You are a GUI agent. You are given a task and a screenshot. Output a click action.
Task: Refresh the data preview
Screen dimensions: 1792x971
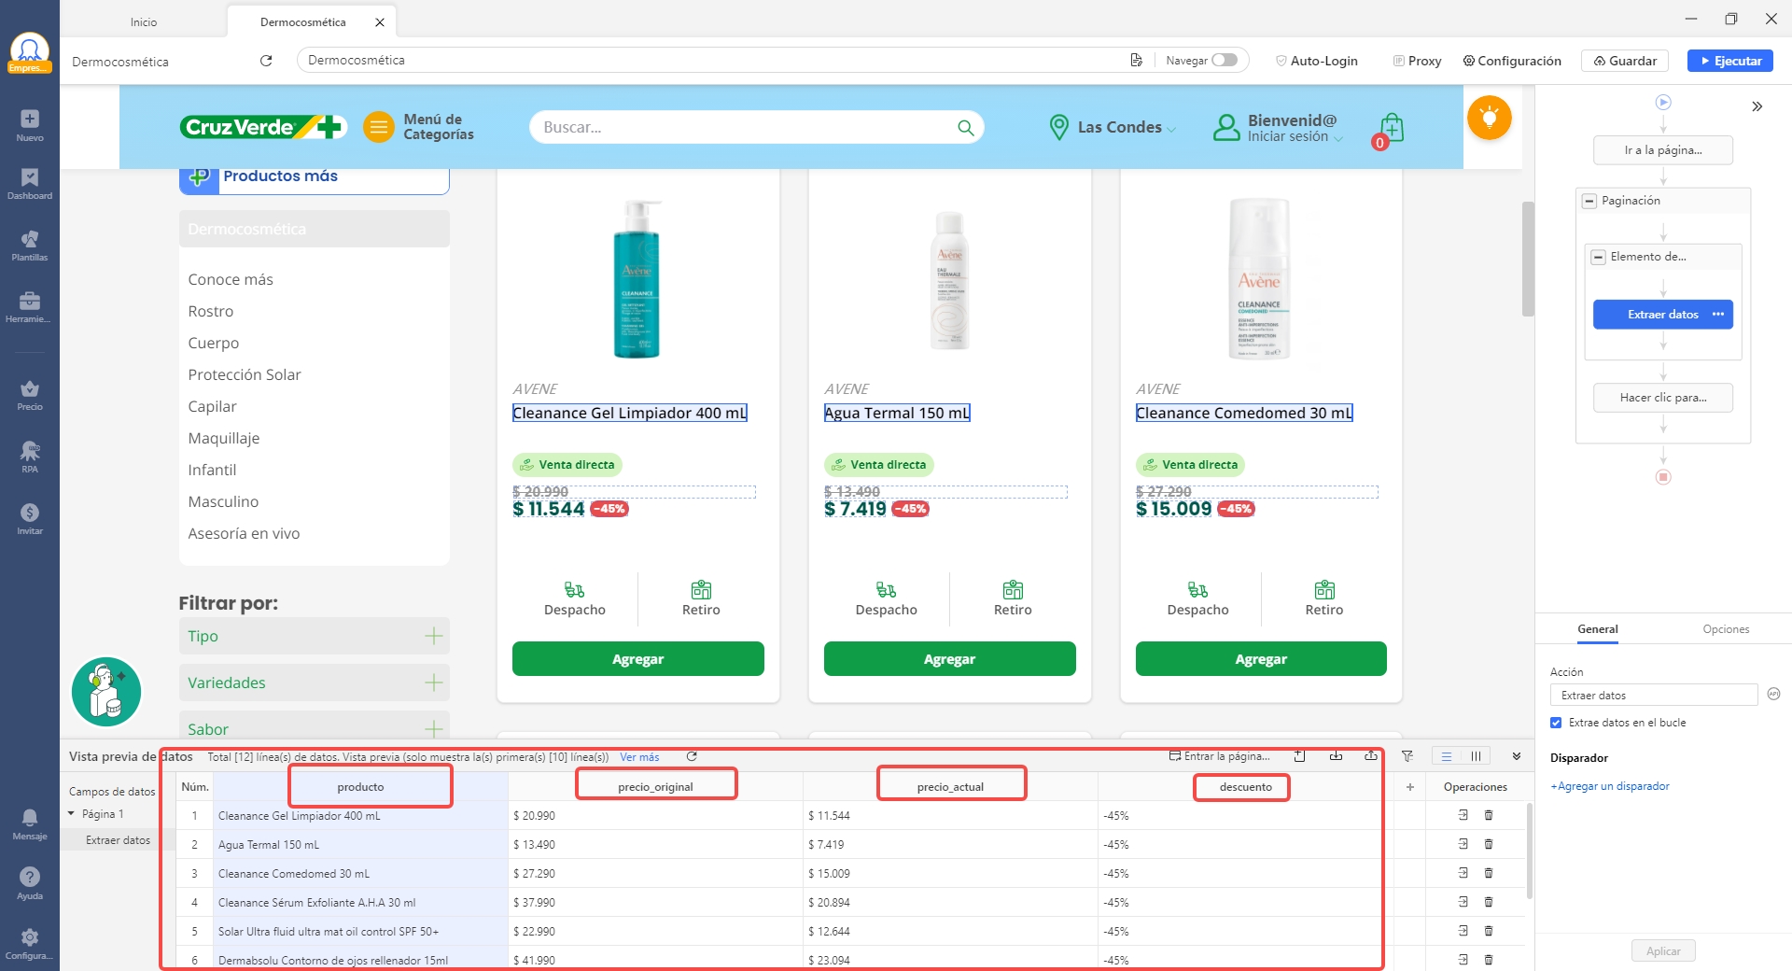click(x=692, y=756)
